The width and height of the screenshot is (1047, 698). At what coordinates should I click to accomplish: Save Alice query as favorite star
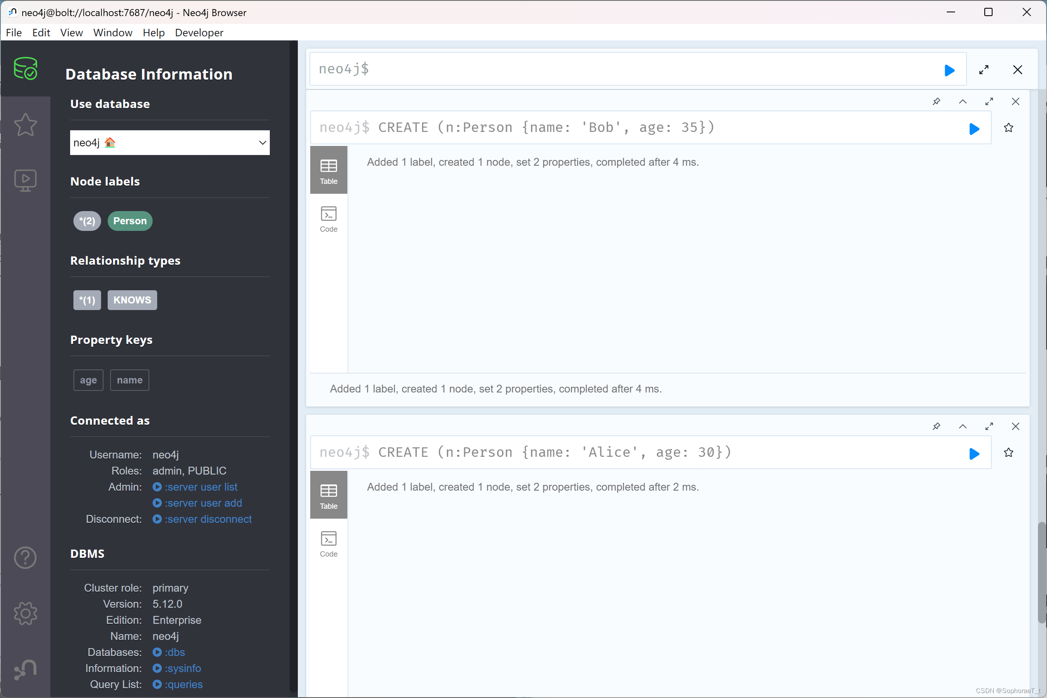[1008, 453]
